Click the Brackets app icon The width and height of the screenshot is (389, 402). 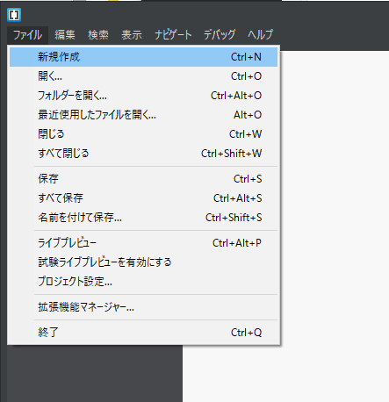pos(14,15)
